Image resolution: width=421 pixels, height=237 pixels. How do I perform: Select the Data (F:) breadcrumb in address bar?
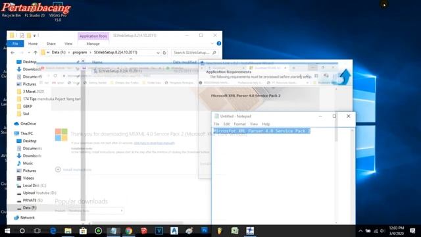coord(59,53)
